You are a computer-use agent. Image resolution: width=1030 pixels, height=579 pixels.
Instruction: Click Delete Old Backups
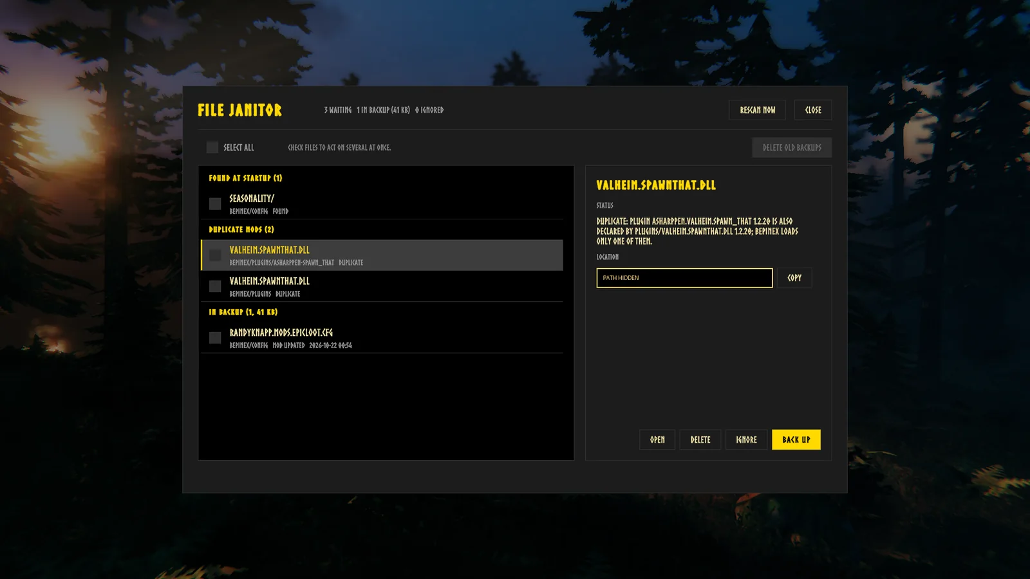click(792, 147)
